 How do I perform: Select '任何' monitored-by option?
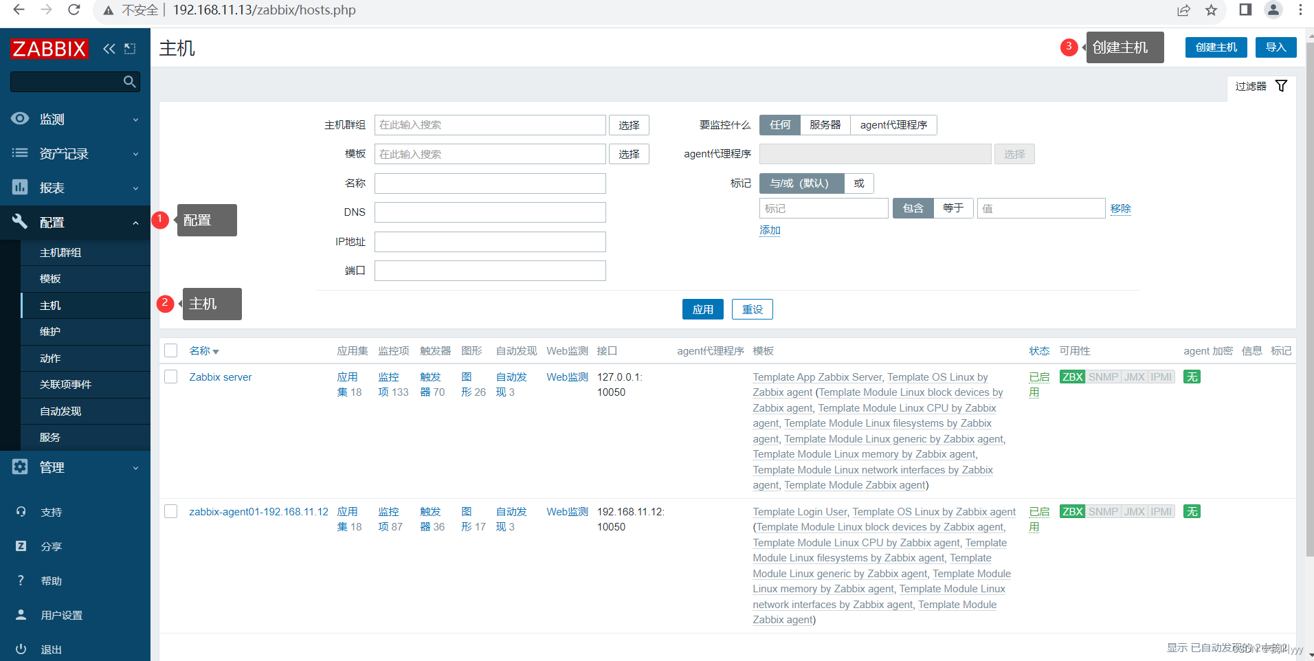[x=780, y=124]
